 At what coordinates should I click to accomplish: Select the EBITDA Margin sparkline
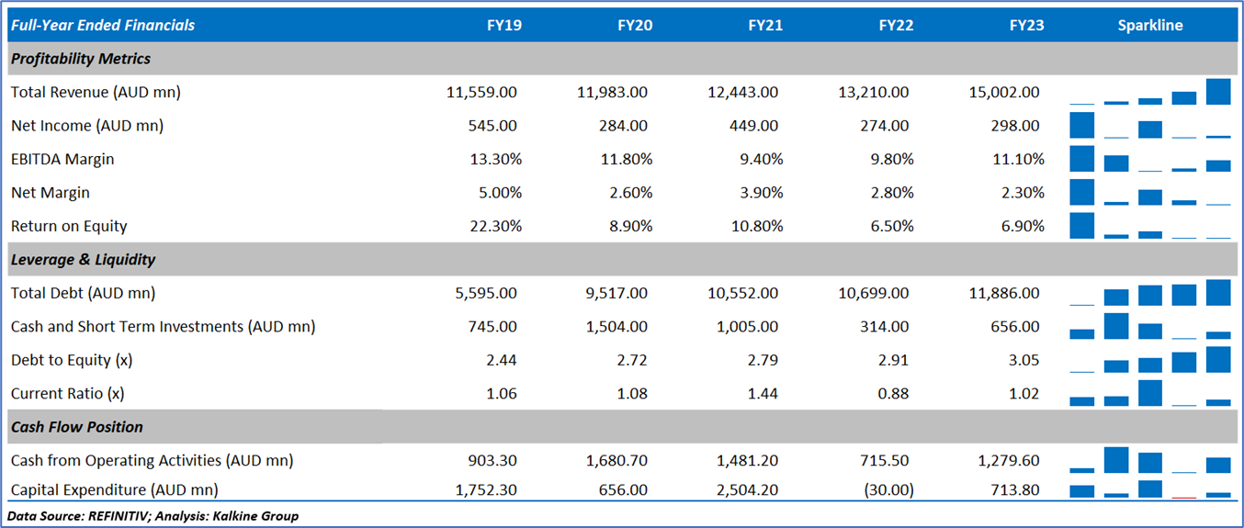tap(1150, 159)
